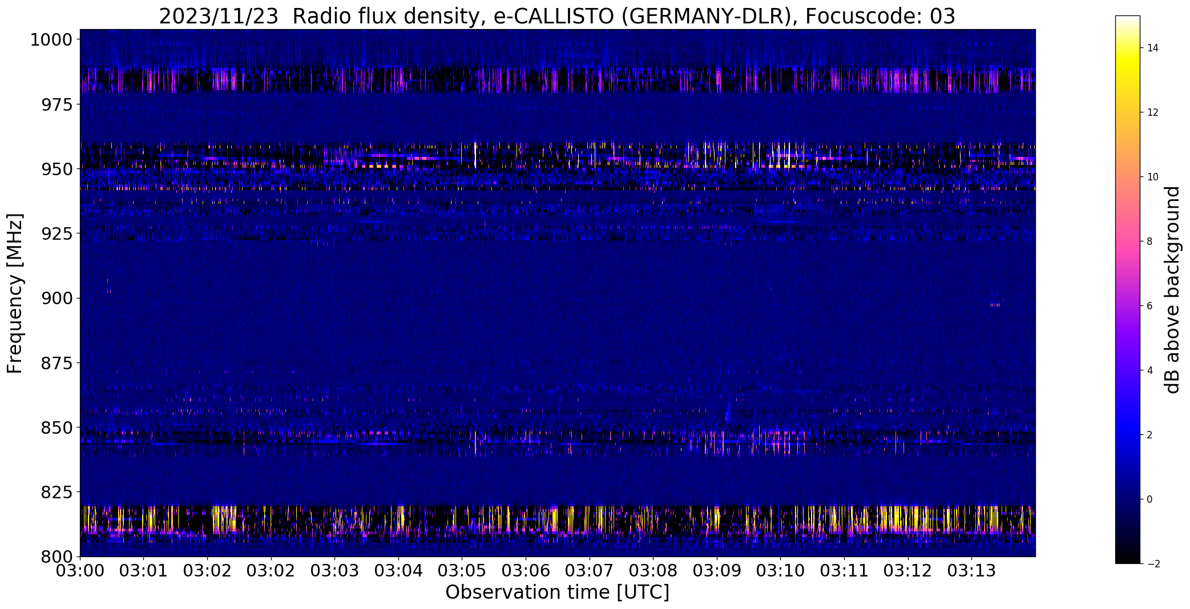Click the colorbar tick labeled 0

[1149, 499]
